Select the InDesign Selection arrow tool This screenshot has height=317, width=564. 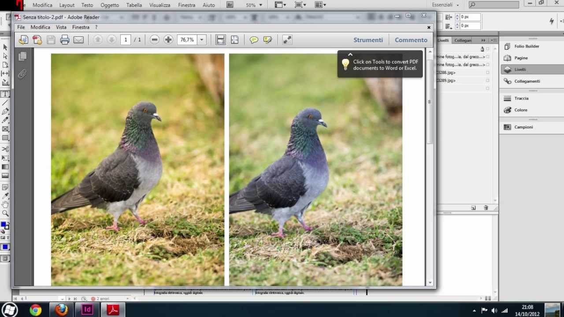pyautogui.click(x=5, y=47)
